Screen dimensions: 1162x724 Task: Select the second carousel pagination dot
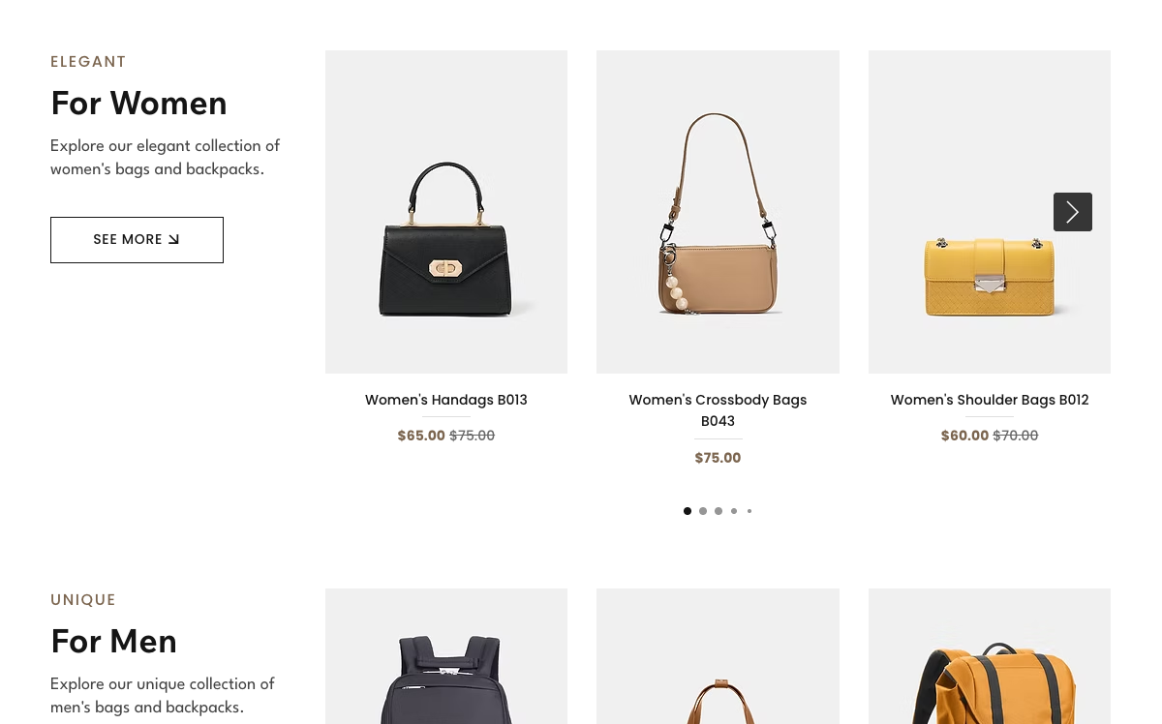click(x=703, y=511)
